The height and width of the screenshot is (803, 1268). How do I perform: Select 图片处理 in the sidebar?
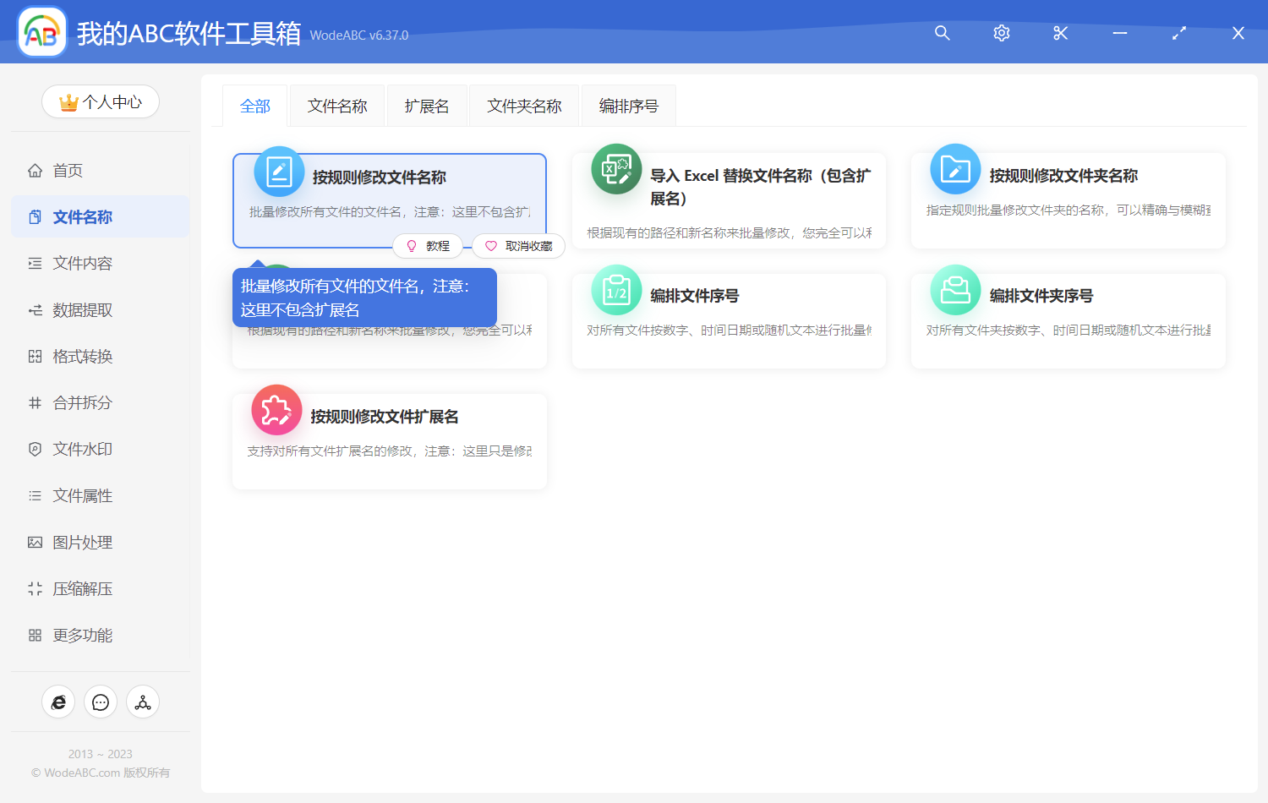[x=82, y=543]
